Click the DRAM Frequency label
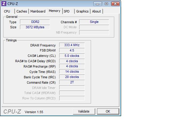This screenshot has height=131, width=186. pyautogui.click(x=43, y=45)
